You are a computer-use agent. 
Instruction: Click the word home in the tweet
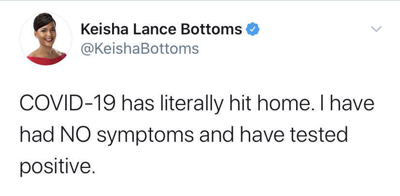[274, 103]
